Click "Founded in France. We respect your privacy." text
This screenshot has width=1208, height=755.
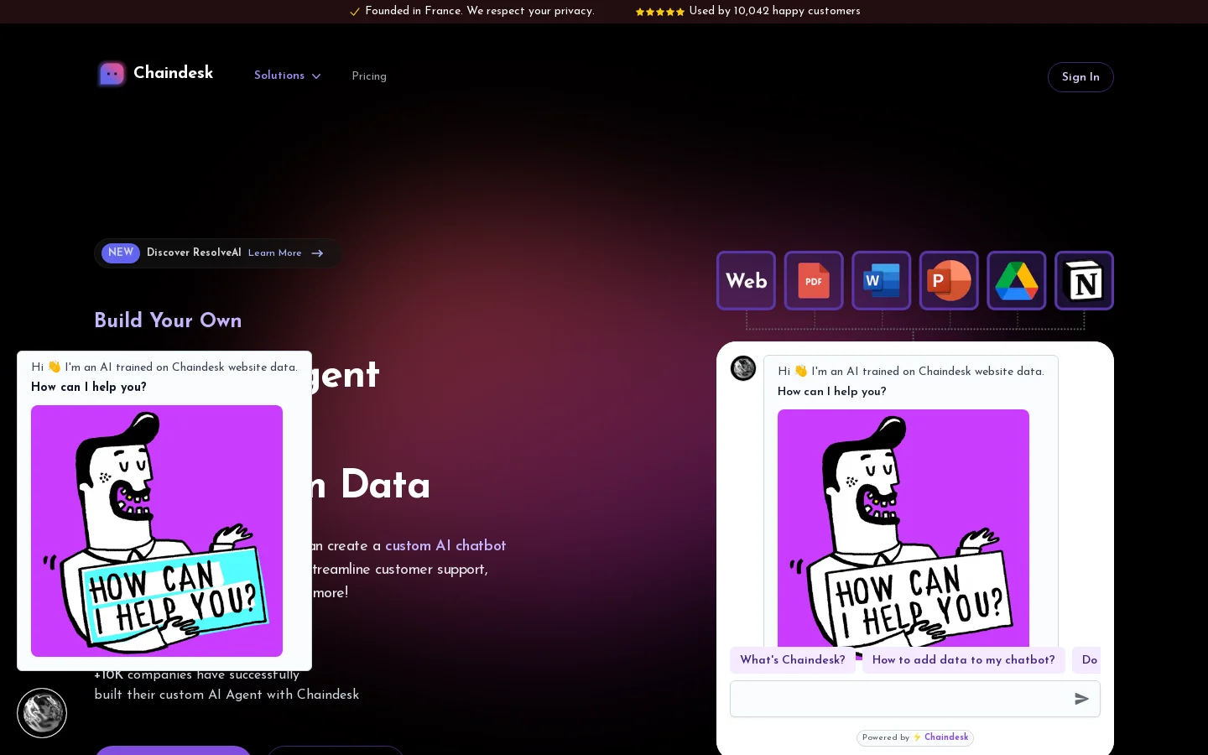480,11
